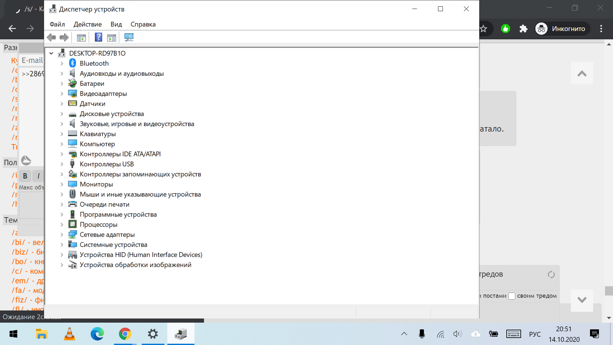Expand the Сетевые адаптеры node
Viewport: 613px width, 345px height.
[62, 235]
